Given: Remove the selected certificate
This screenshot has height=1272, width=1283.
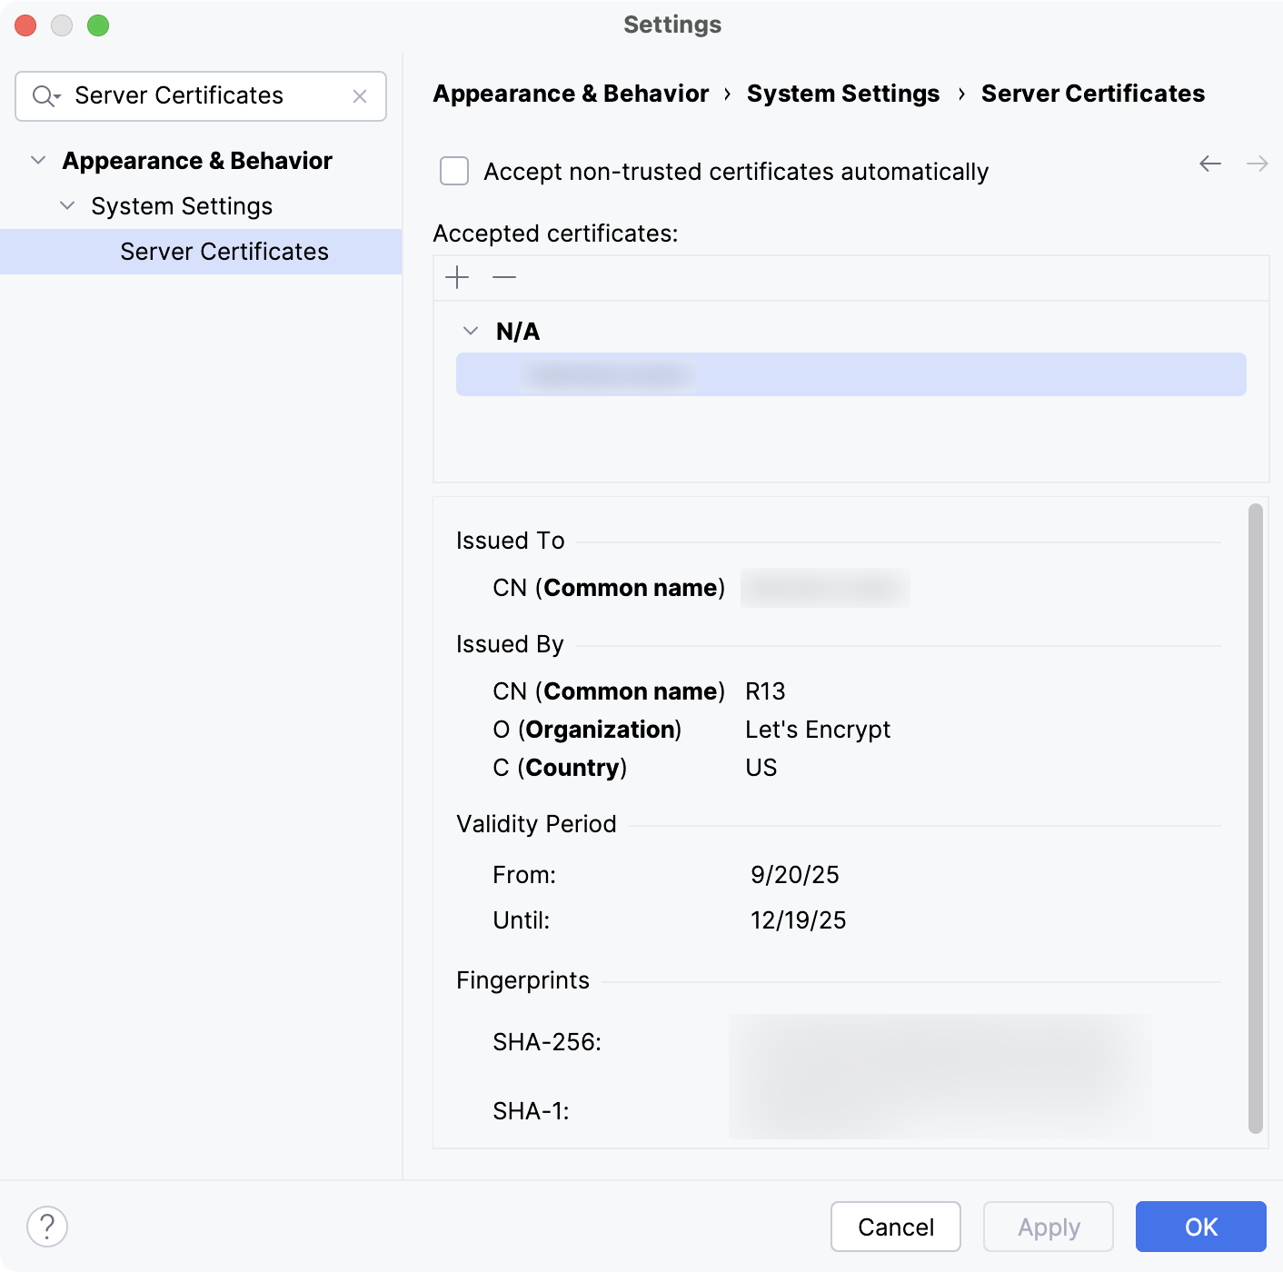Looking at the screenshot, I should click(504, 278).
